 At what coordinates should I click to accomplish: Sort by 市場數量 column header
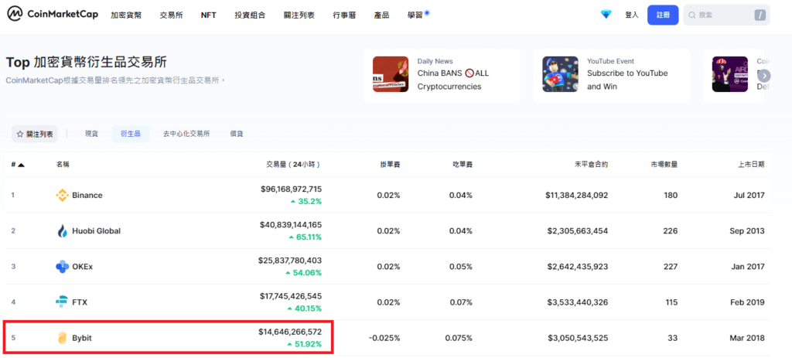tap(664, 165)
